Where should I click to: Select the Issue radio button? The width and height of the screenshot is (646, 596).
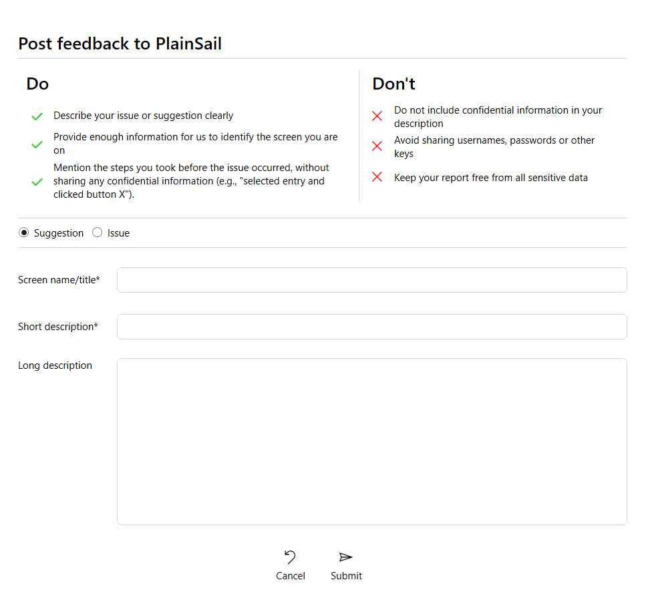click(98, 233)
